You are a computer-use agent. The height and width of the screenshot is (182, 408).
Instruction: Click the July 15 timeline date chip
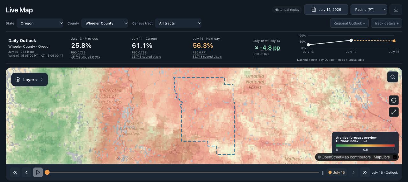pyautogui.click(x=337, y=172)
